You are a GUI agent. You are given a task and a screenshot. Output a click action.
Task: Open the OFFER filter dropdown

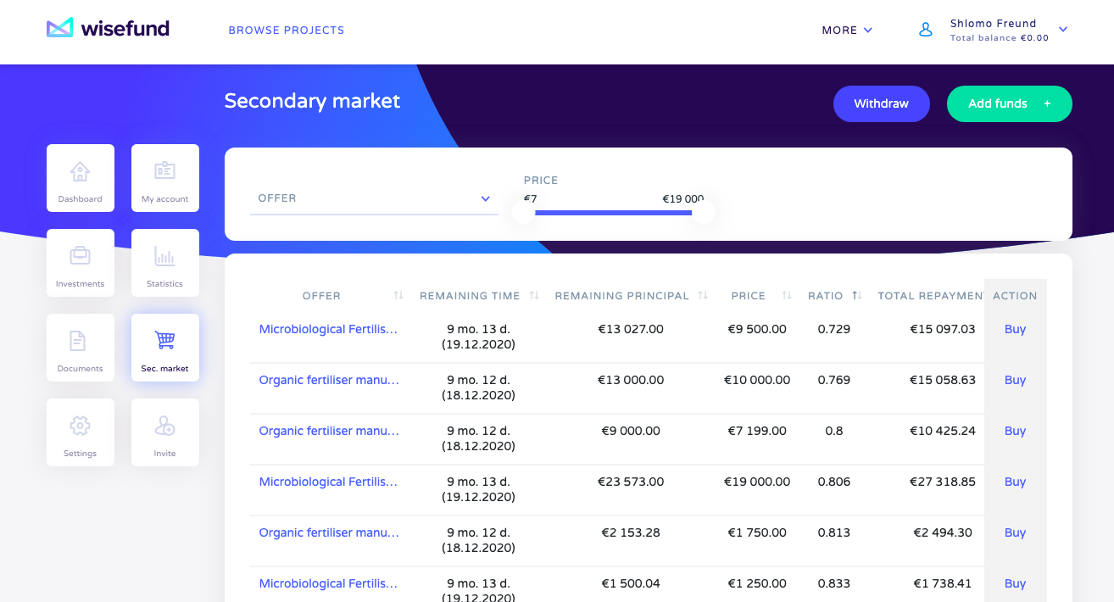(374, 198)
